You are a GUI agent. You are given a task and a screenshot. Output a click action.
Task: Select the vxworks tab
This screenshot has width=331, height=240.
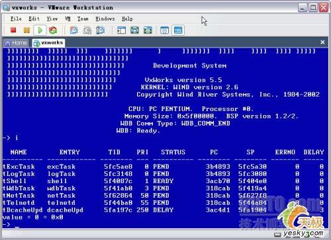[x=48, y=43]
